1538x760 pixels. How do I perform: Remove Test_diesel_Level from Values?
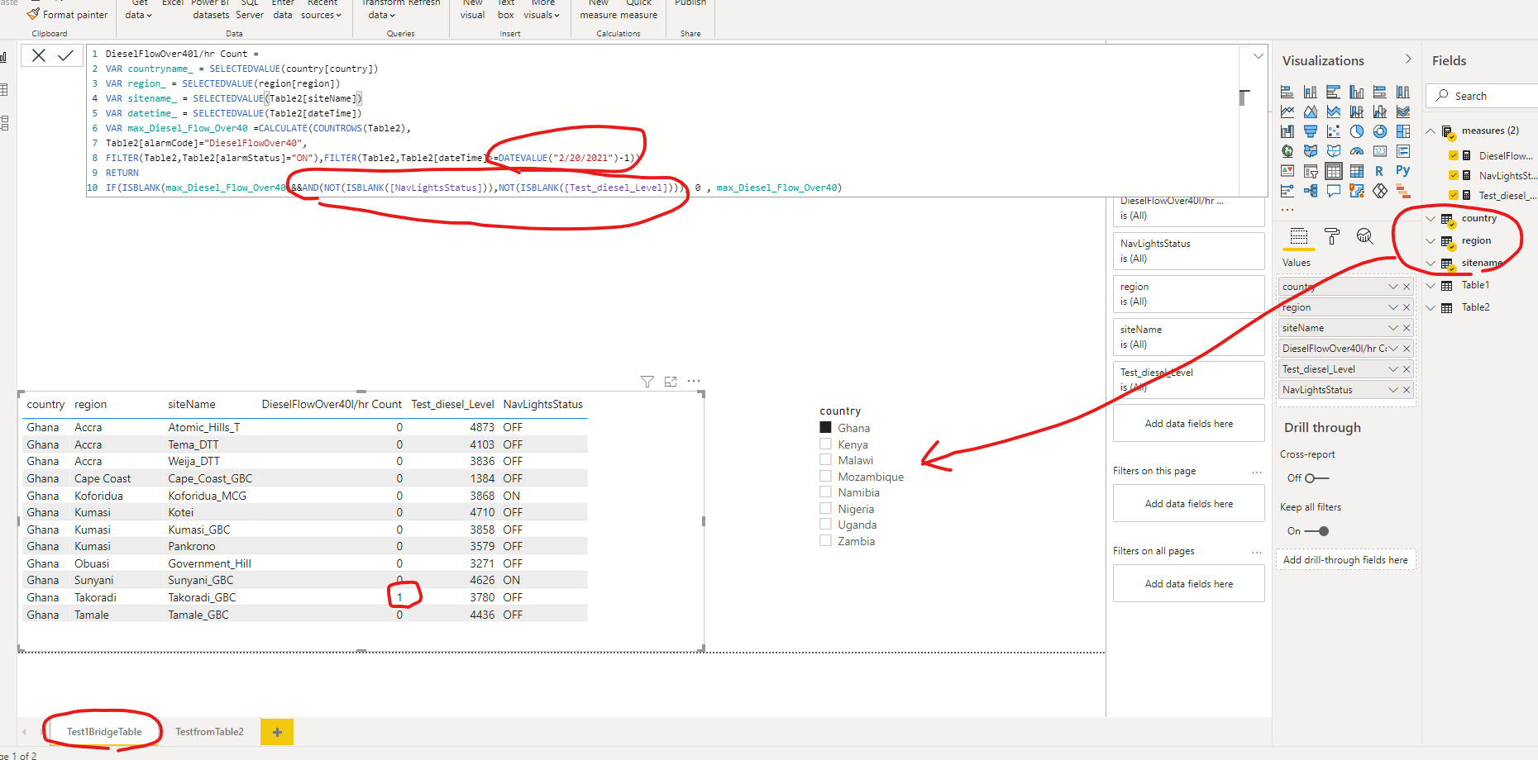click(x=1407, y=369)
